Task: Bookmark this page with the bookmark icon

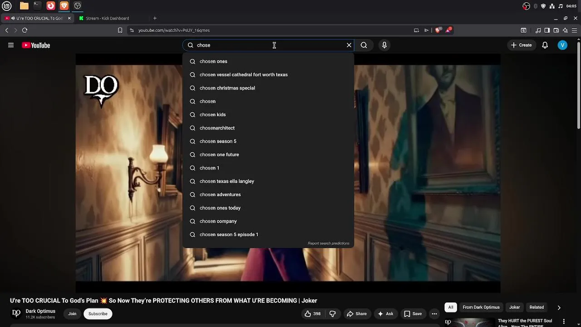Action: (120, 30)
